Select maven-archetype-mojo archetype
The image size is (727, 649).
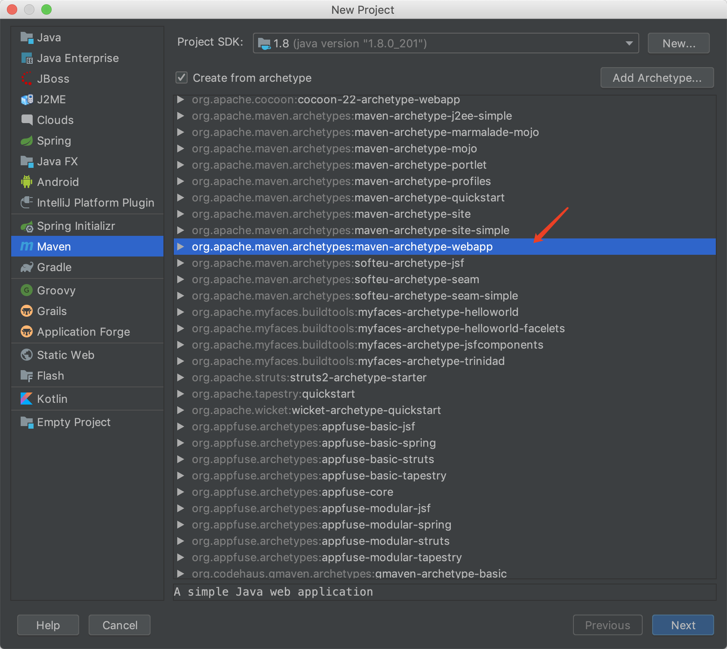coord(445,148)
